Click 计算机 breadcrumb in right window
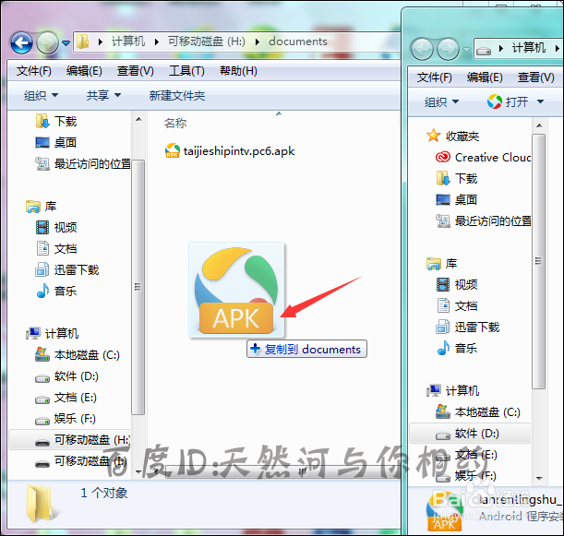This screenshot has height=536, width=564. coord(529,48)
